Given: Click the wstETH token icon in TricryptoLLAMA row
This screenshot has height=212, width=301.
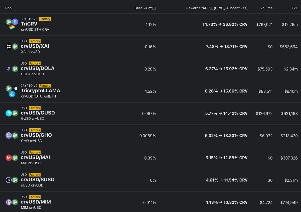Looking at the screenshot, I should (12, 94).
